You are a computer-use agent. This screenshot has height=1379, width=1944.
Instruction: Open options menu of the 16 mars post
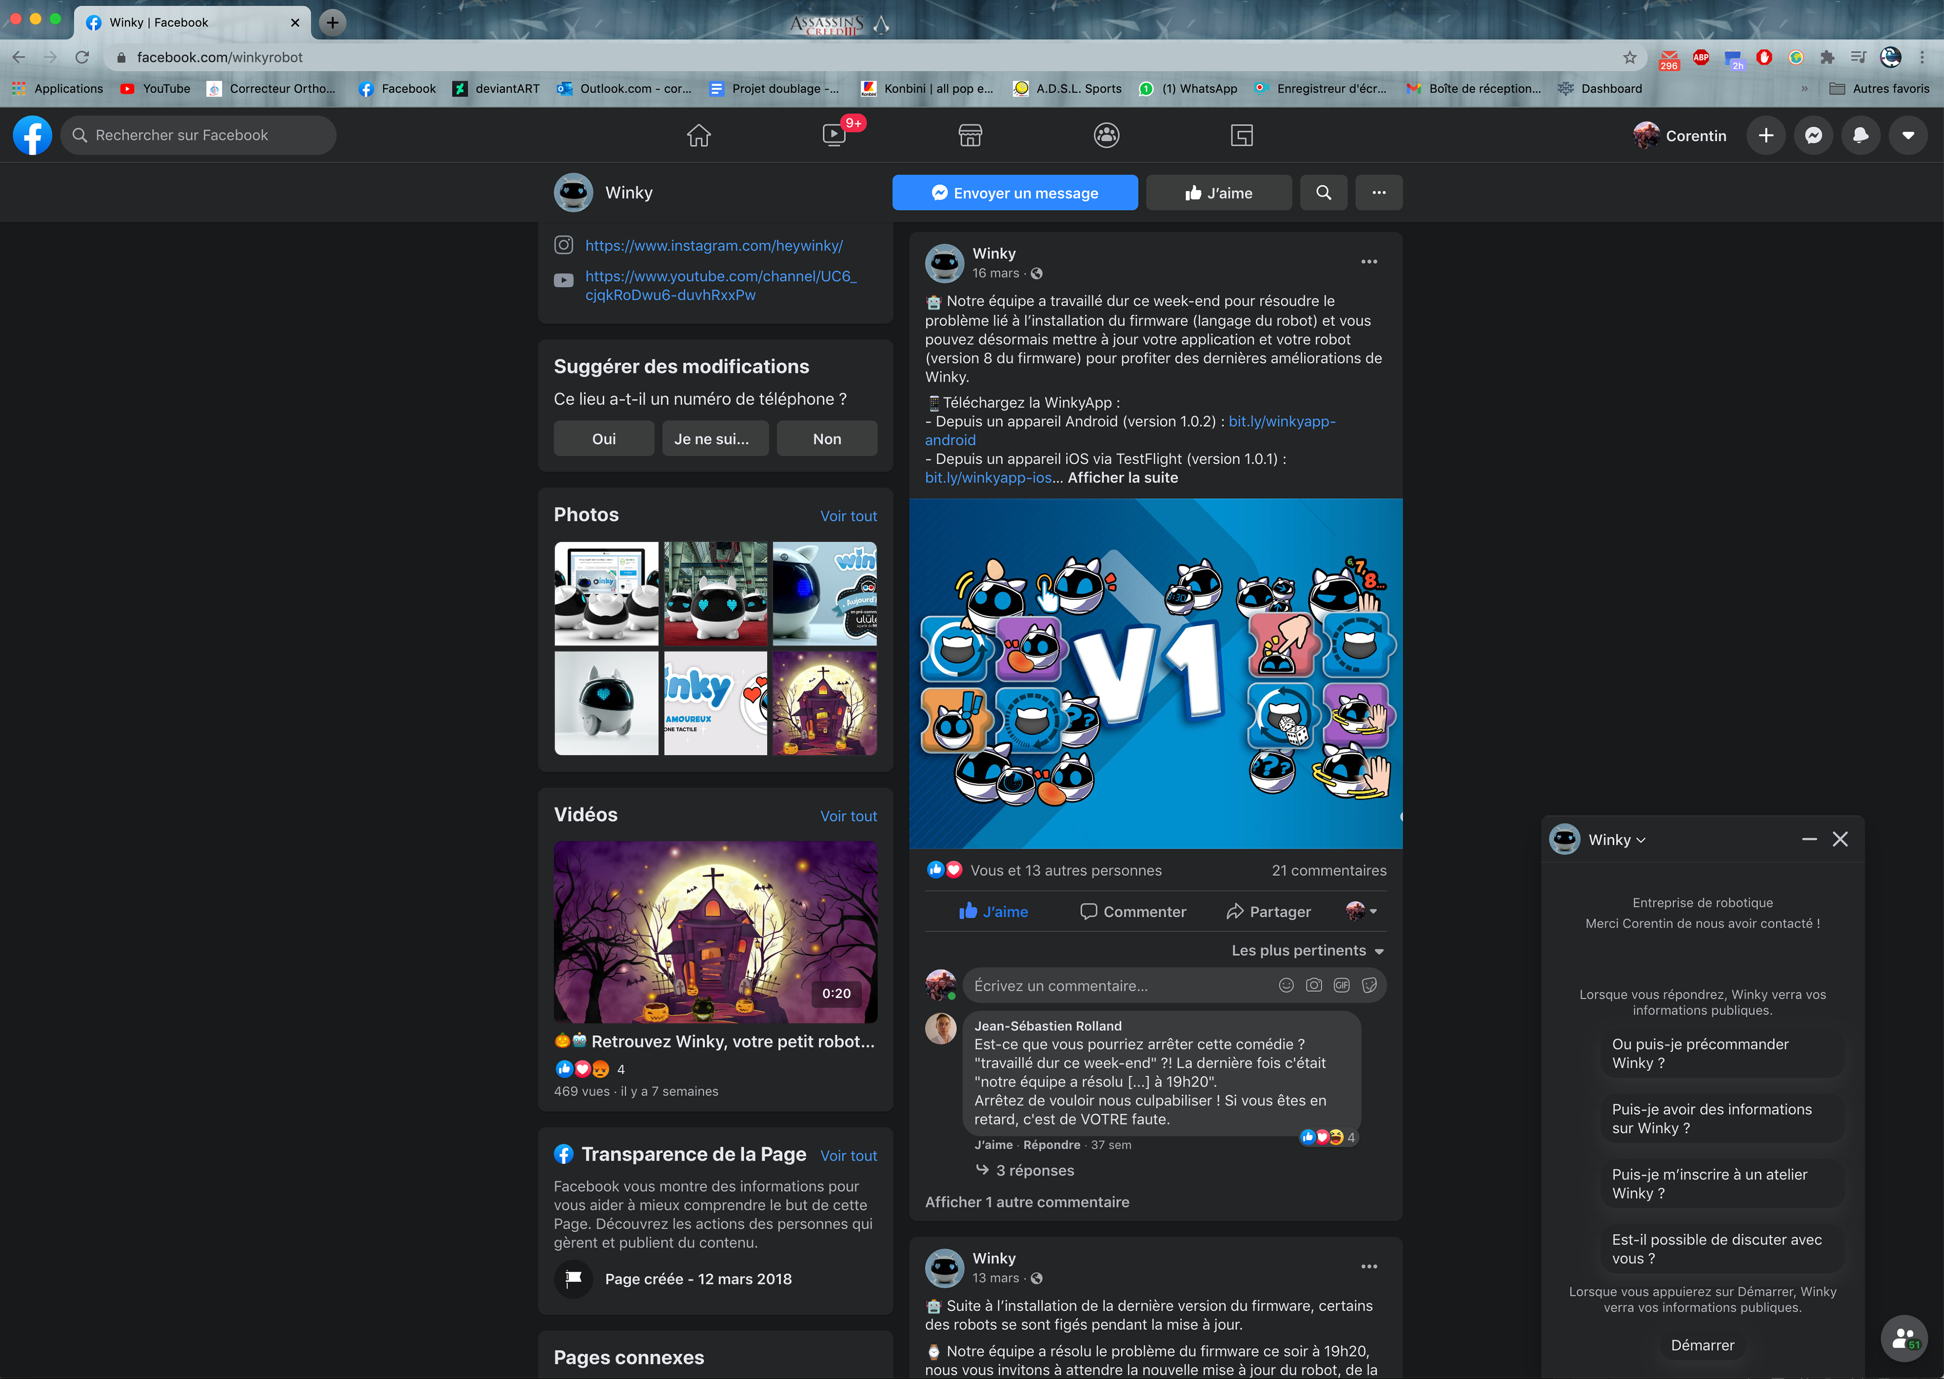[1369, 262]
